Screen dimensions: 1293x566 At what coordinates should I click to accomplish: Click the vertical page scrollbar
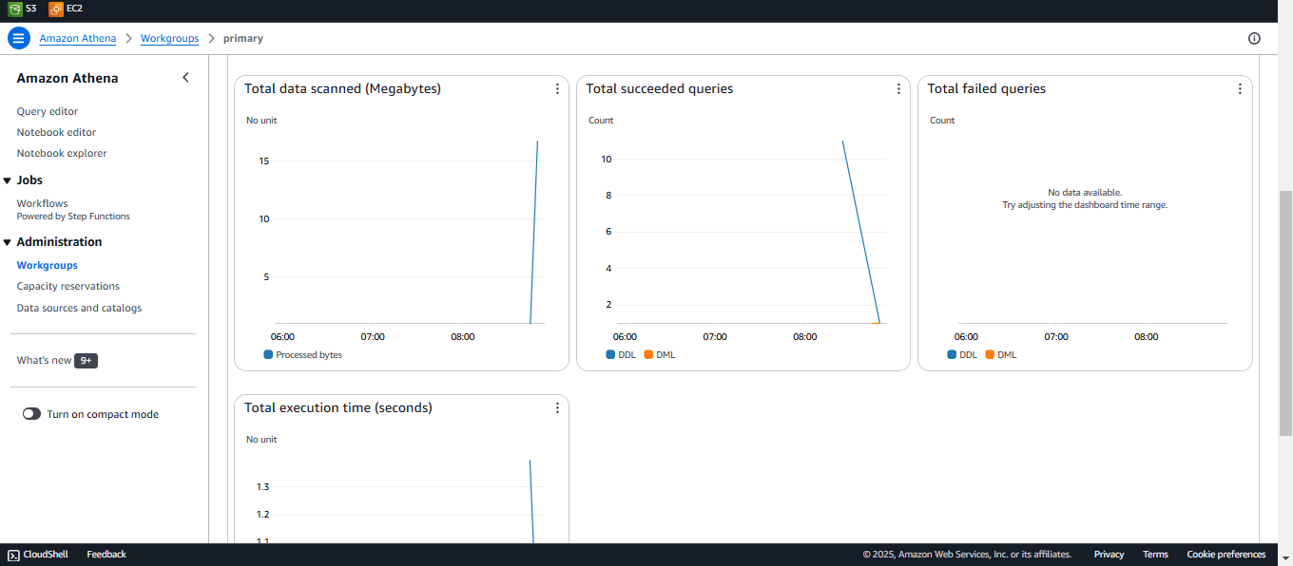coord(1285,285)
